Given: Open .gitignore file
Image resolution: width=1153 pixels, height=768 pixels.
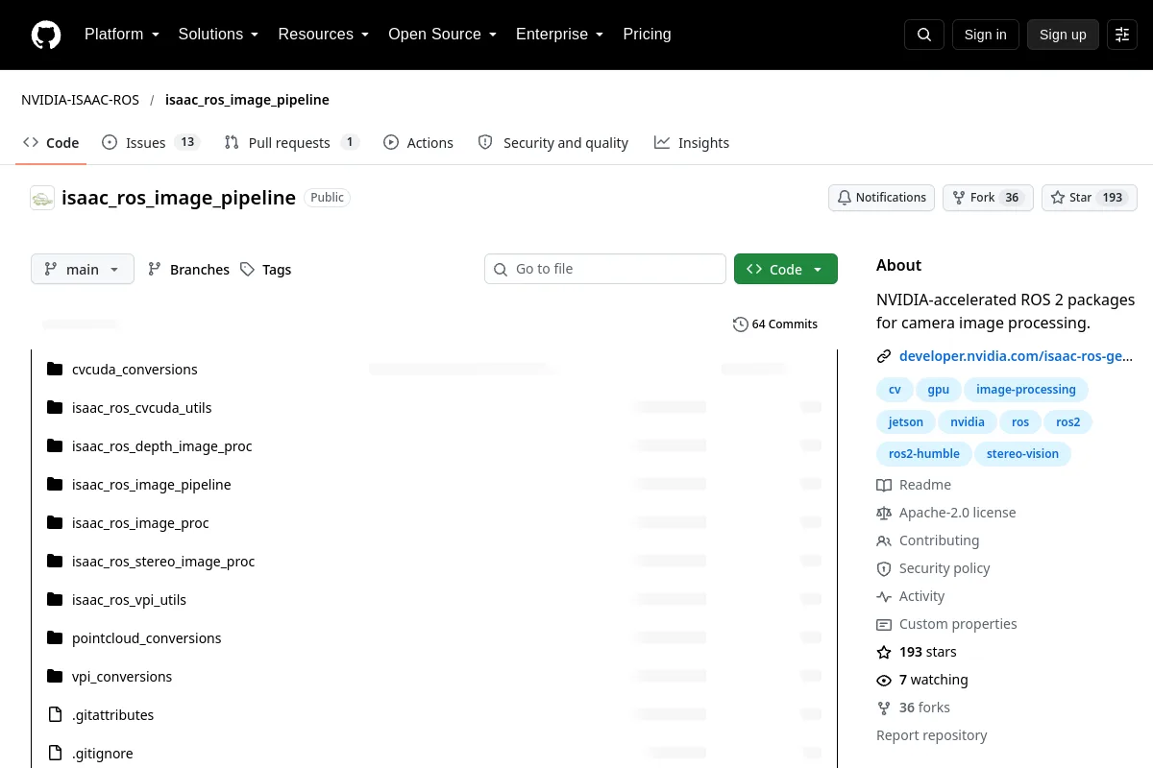Looking at the screenshot, I should pos(103,754).
